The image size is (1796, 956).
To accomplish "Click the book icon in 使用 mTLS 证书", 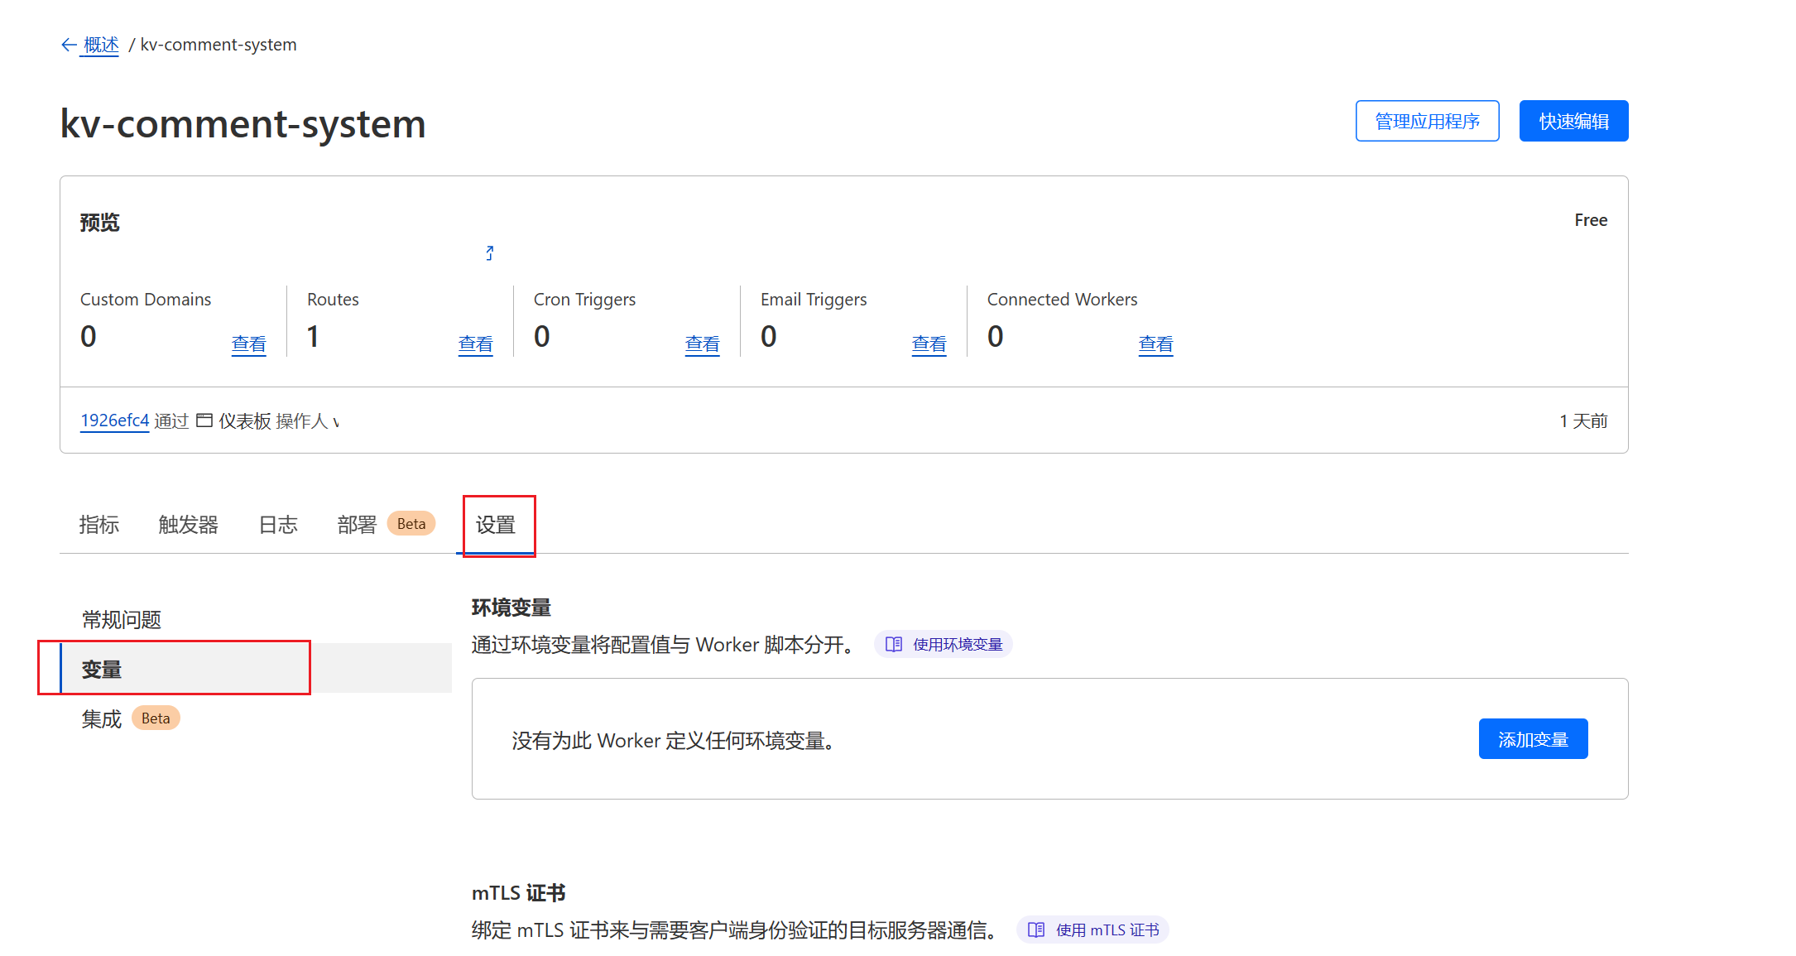I will pyautogui.click(x=1035, y=930).
